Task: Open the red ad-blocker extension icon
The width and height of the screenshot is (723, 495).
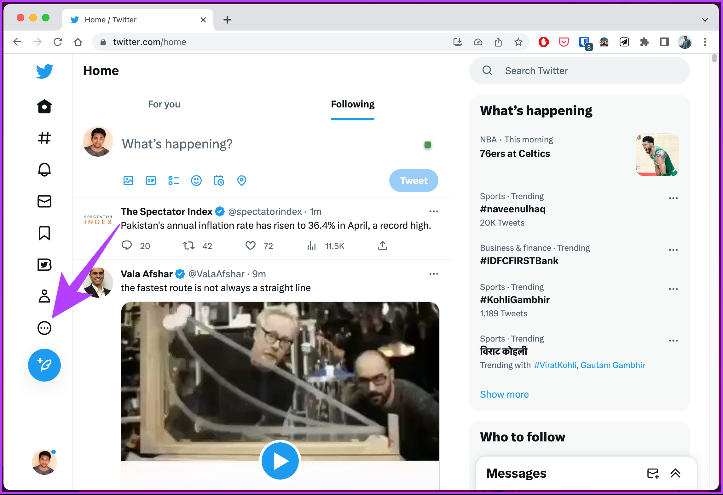Action: point(543,42)
